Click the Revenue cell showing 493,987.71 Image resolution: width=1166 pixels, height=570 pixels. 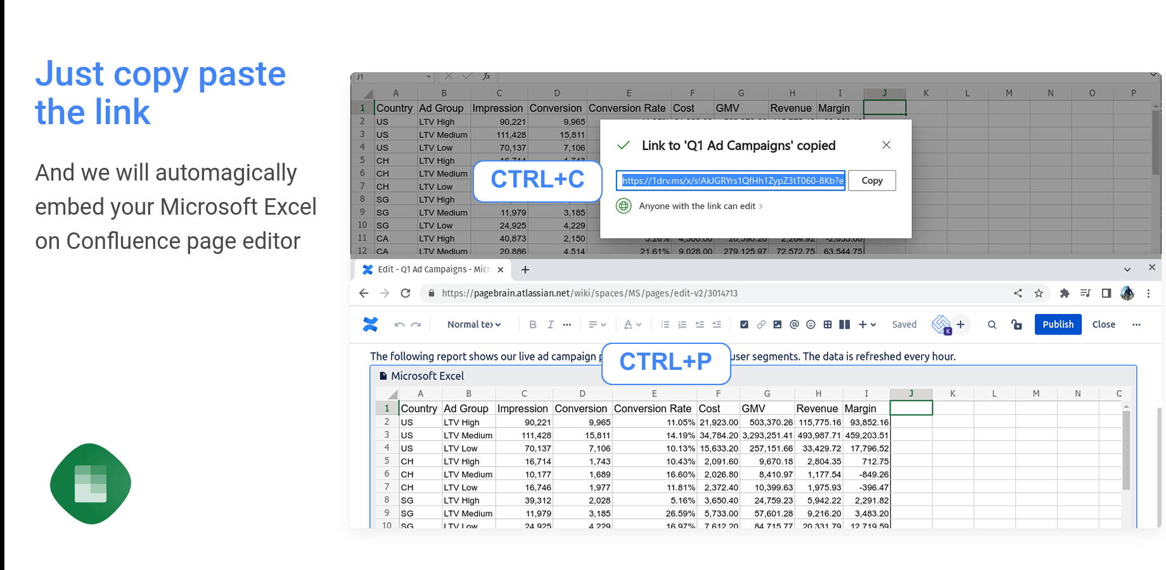click(x=819, y=435)
